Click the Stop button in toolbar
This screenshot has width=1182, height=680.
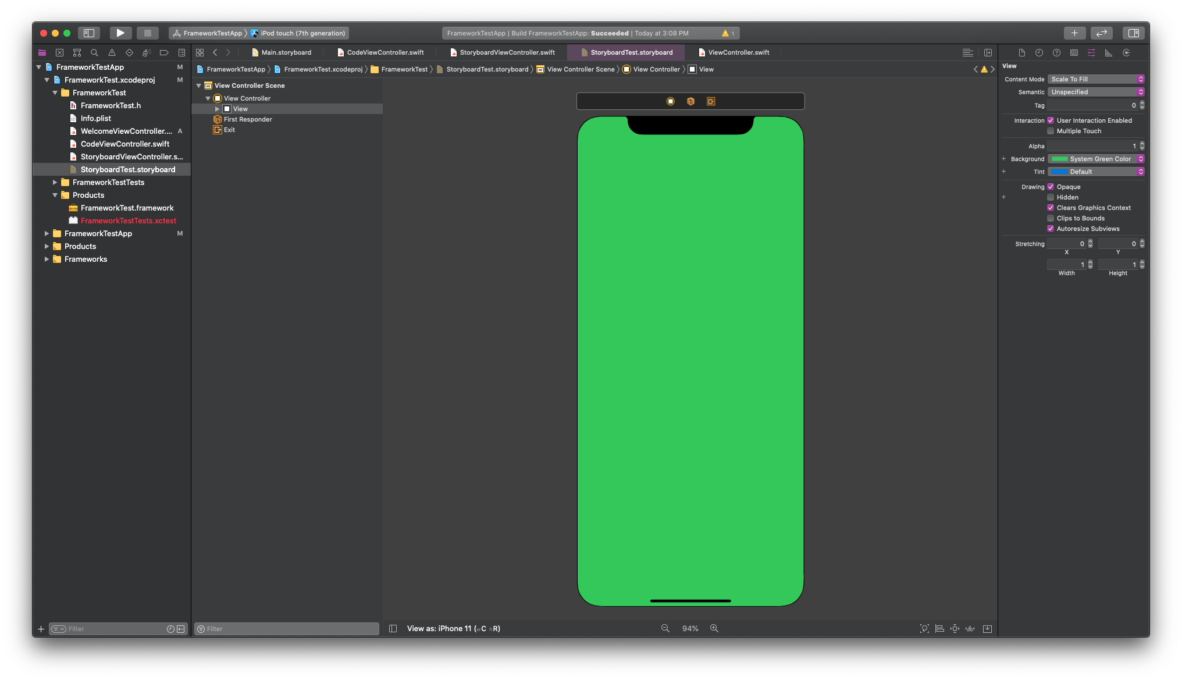(147, 33)
